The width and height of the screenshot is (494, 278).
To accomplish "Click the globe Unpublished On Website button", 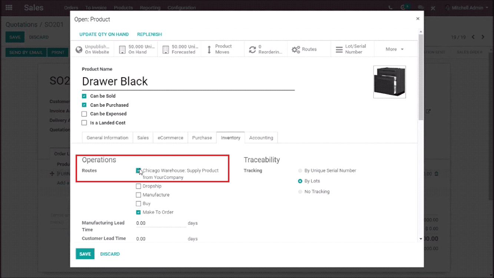I will (x=93, y=49).
